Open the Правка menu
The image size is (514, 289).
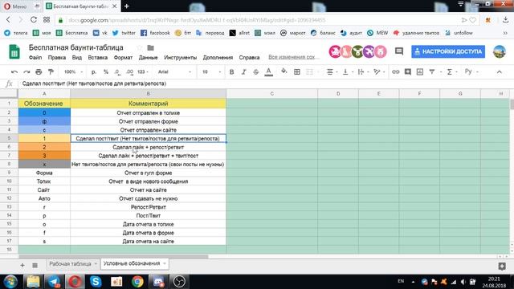57,57
